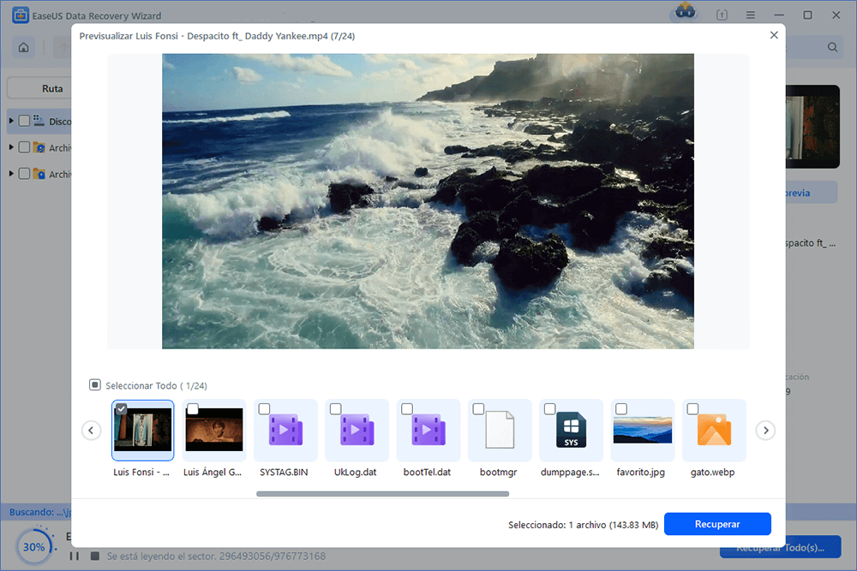857x571 pixels.
Task: Check the favorito.jpg checkbox
Action: click(x=620, y=409)
